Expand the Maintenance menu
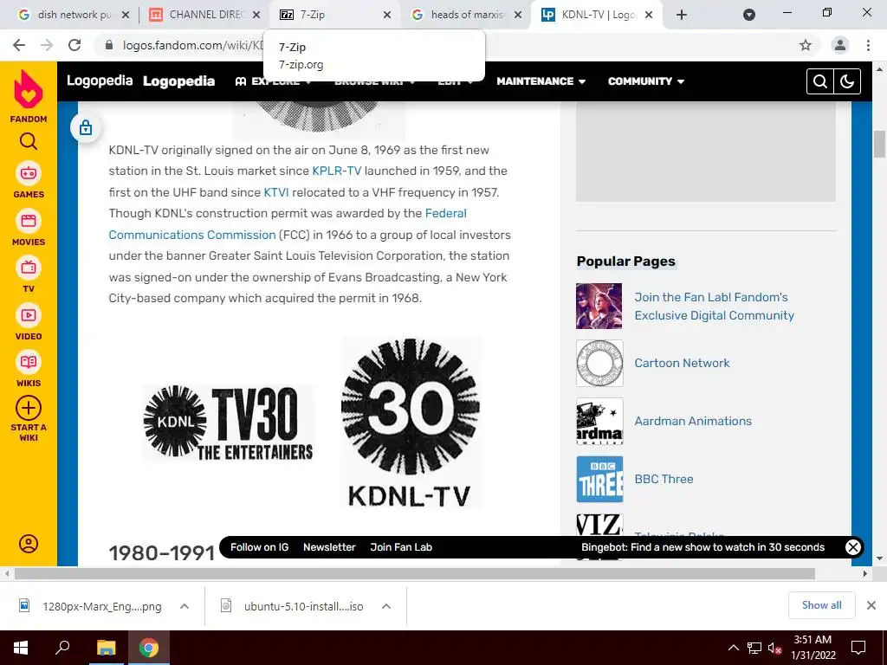The width and height of the screenshot is (887, 665). tap(541, 81)
